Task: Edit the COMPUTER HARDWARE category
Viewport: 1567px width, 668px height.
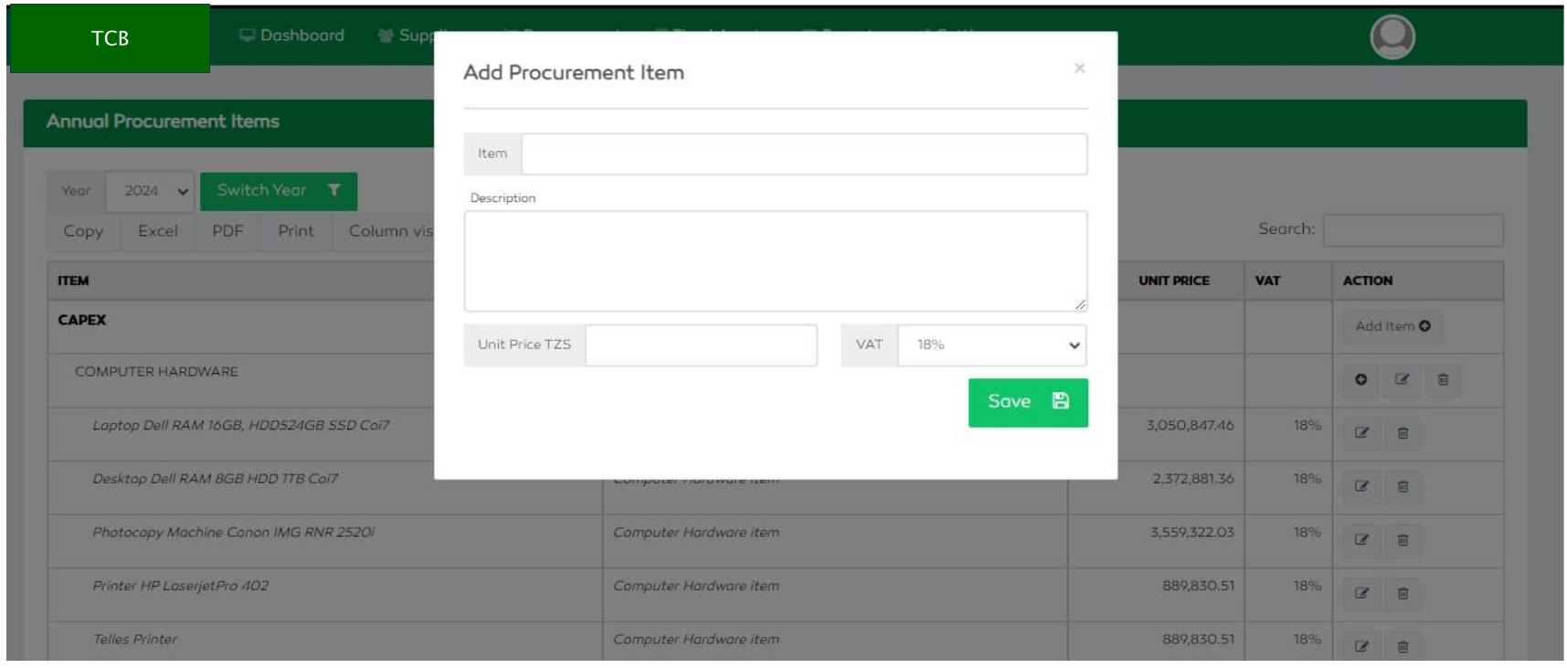Action: pos(1402,379)
